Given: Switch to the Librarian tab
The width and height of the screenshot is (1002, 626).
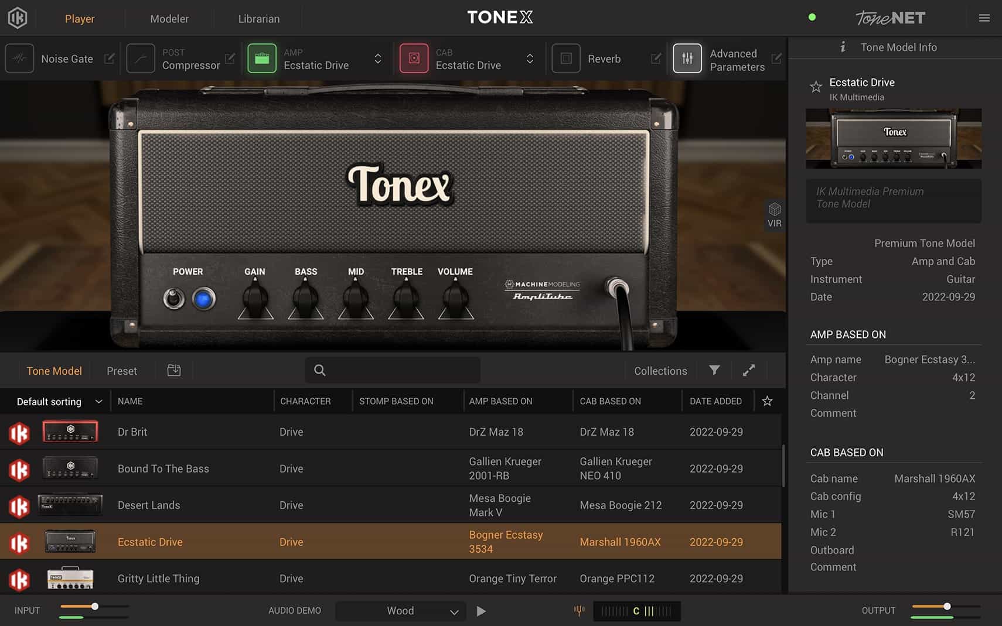Looking at the screenshot, I should [259, 19].
